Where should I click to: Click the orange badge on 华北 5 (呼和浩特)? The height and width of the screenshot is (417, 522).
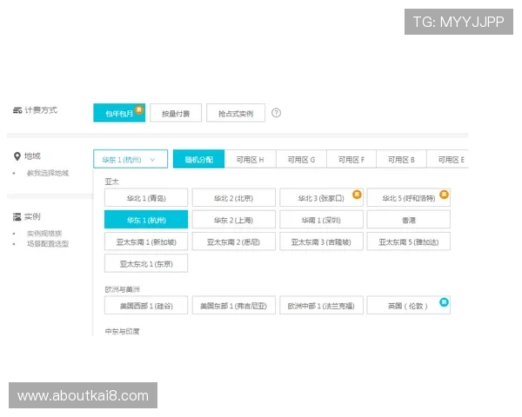[444, 195]
